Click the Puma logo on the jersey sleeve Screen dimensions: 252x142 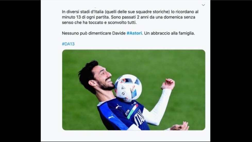coord(111,116)
